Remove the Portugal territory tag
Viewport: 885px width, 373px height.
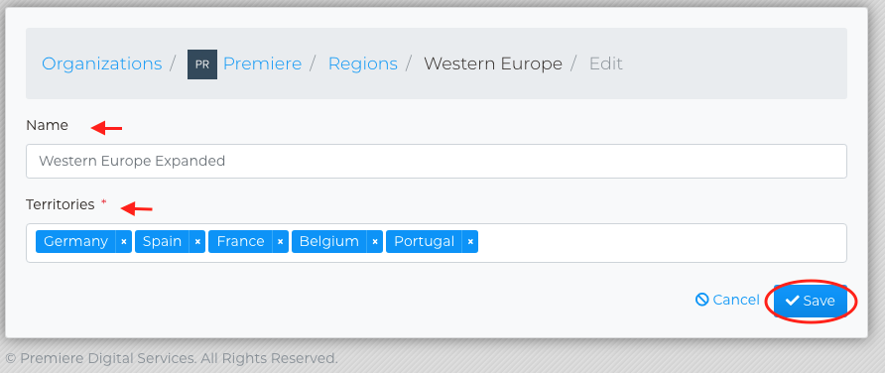pyautogui.click(x=470, y=241)
